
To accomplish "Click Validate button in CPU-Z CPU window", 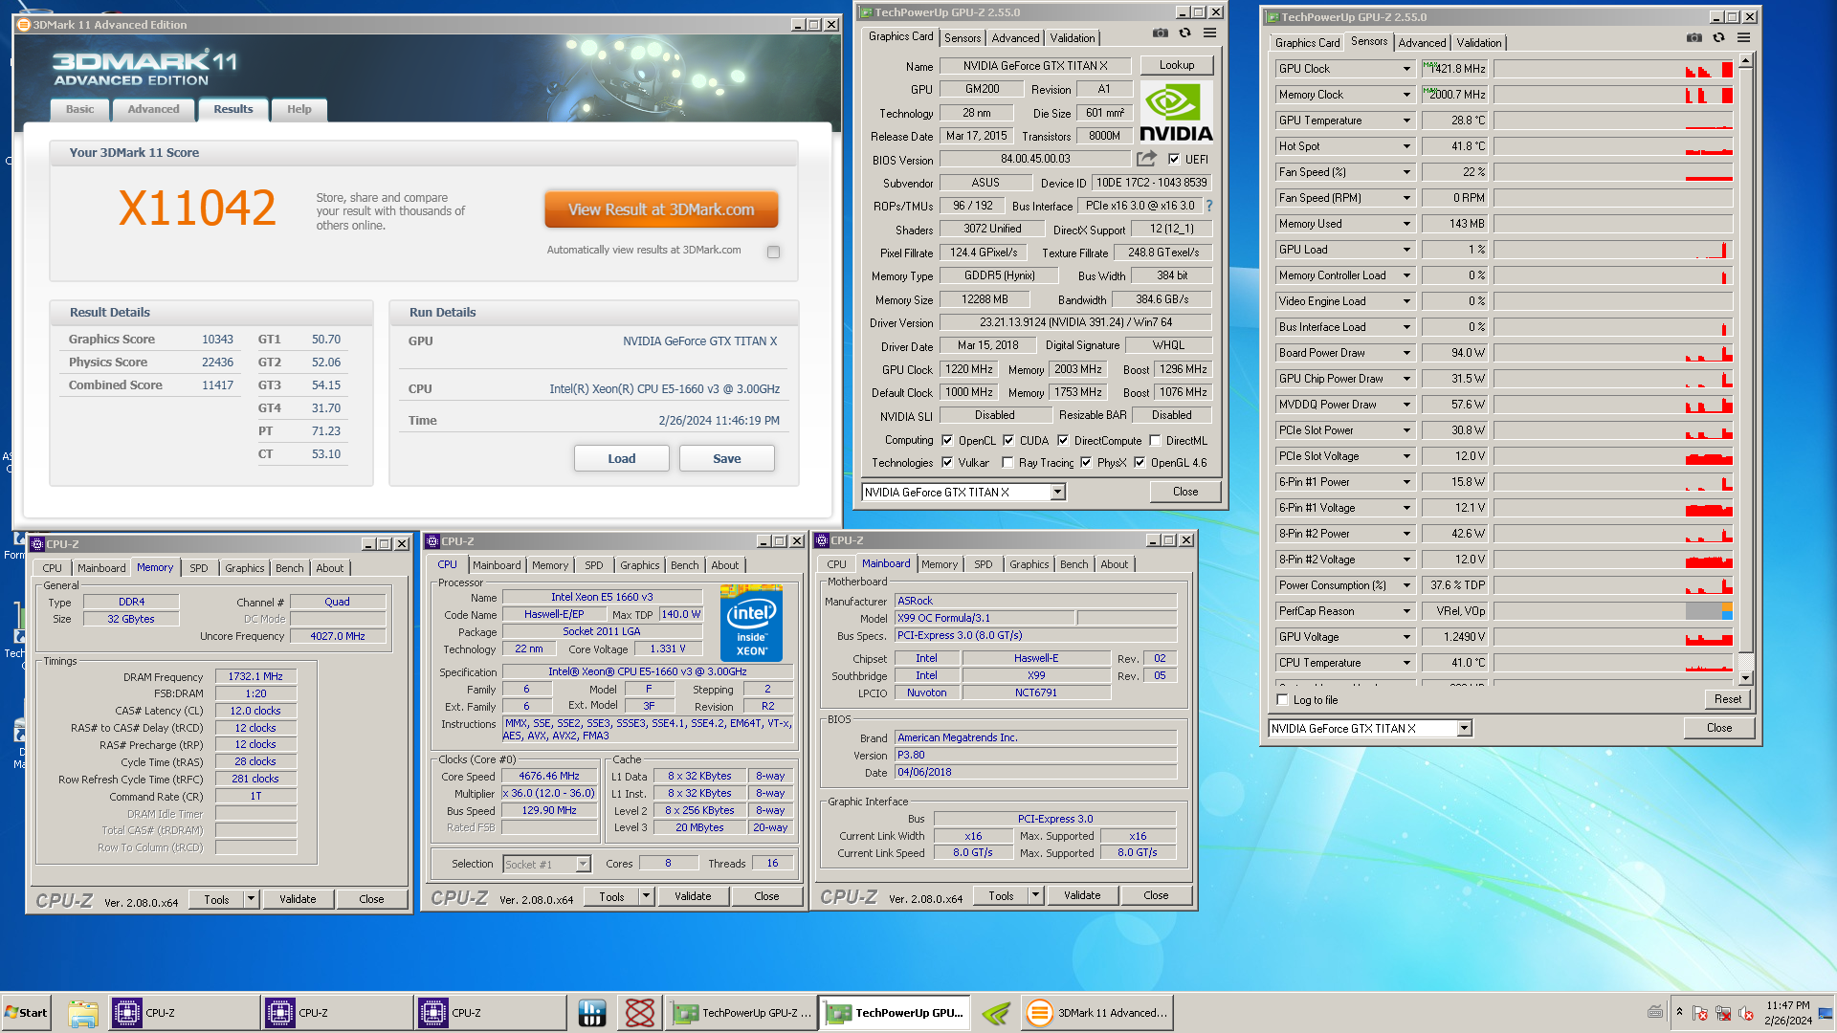I will [x=693, y=896].
